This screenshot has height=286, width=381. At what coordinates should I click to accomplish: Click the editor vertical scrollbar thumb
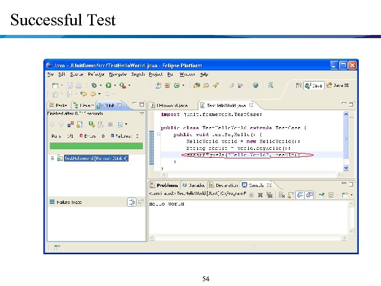(x=346, y=139)
